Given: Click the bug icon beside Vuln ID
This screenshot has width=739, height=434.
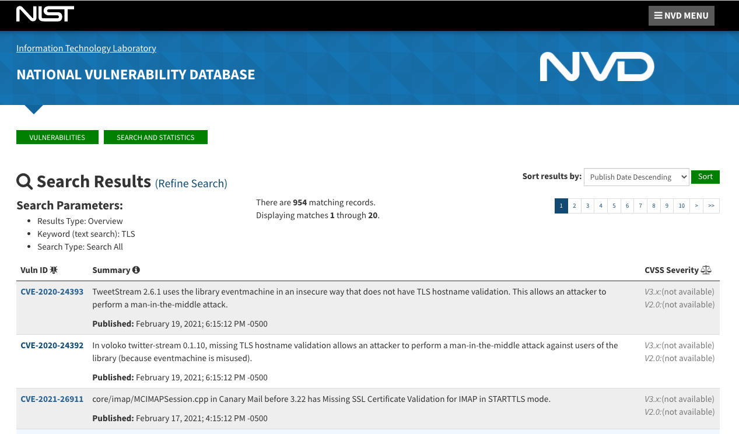Looking at the screenshot, I should coord(54,270).
